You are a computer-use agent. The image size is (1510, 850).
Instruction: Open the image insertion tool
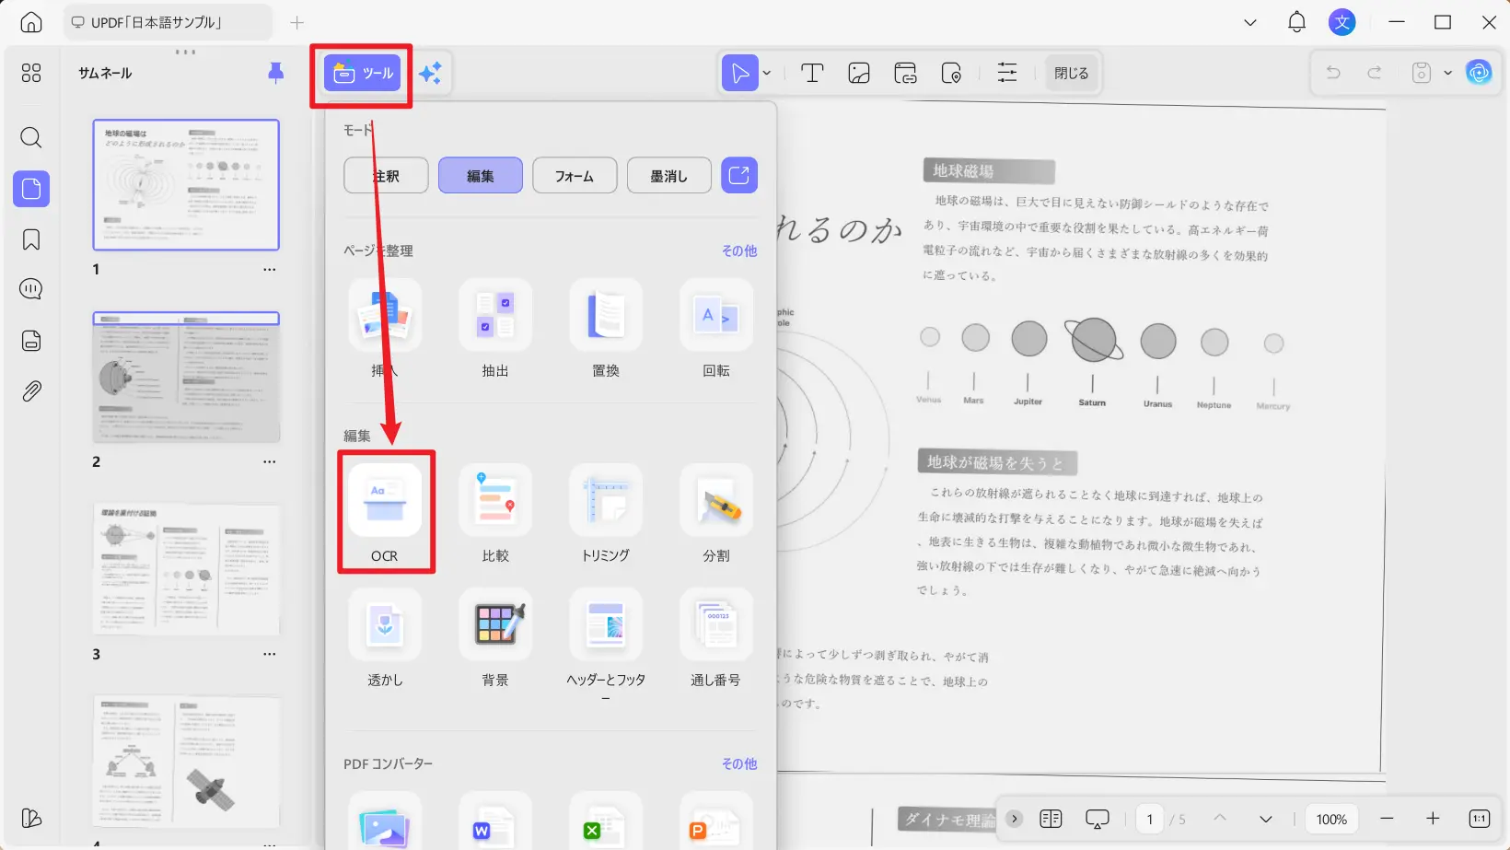(858, 73)
